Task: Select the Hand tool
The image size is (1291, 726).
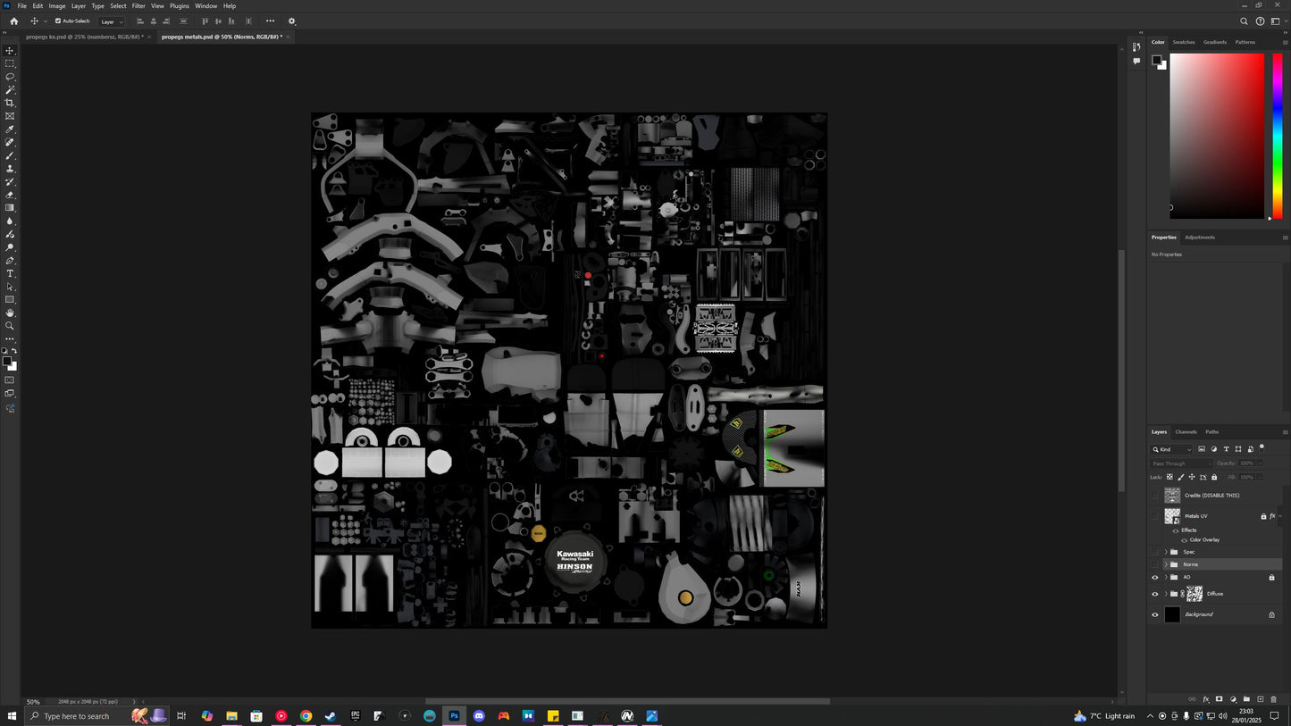Action: coord(10,313)
